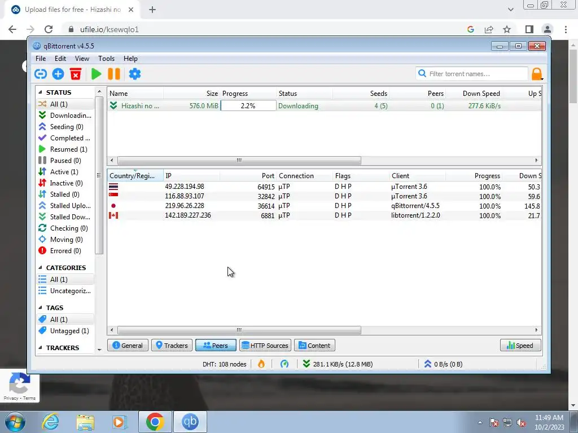The height and width of the screenshot is (433, 578).
Task: Open Windows Start menu
Action: [x=15, y=422]
